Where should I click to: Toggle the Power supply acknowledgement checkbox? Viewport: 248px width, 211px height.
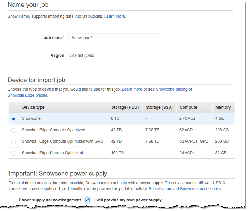click(87, 200)
